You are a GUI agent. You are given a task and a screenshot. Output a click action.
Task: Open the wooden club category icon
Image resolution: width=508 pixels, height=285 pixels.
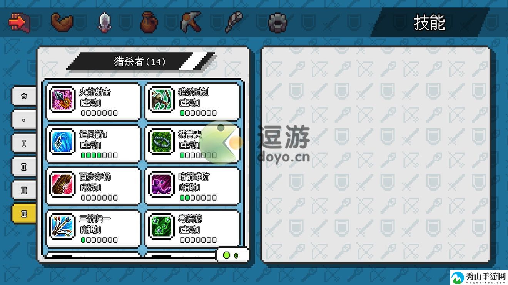click(x=234, y=23)
